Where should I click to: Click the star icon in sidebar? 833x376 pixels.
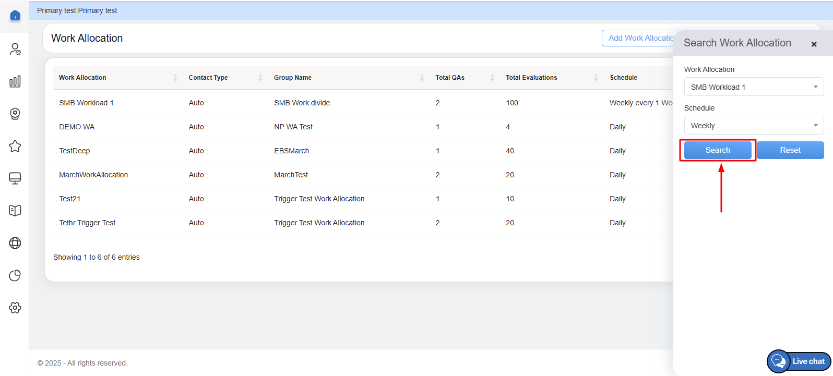15,146
